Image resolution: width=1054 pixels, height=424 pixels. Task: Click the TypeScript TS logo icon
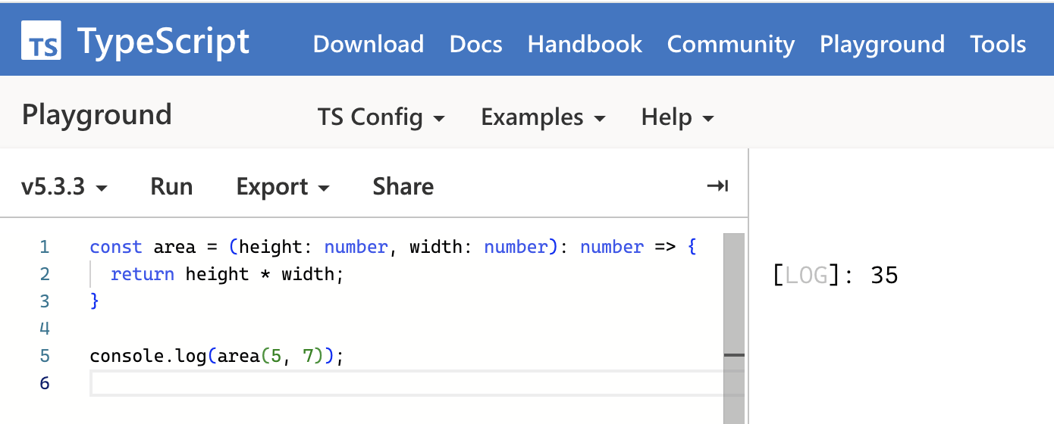tap(41, 41)
